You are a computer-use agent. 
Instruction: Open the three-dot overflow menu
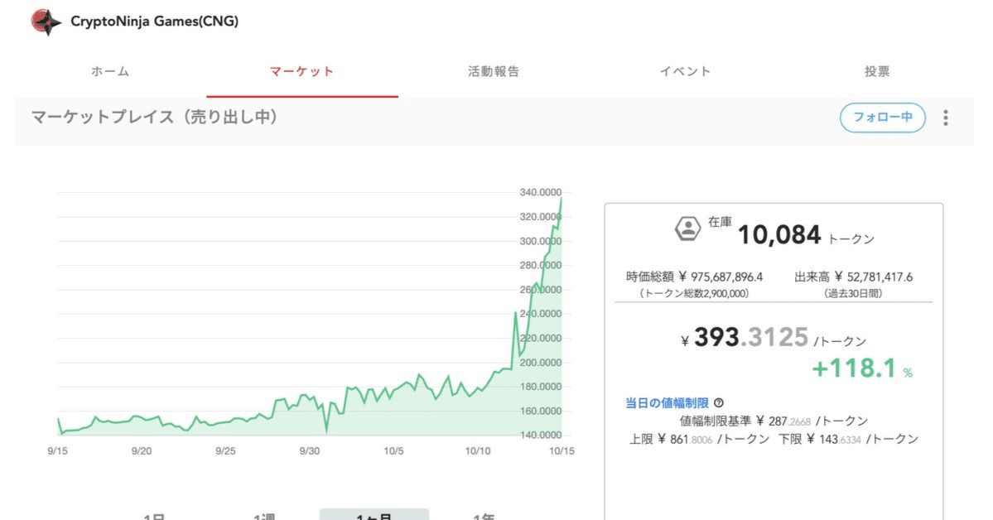point(945,118)
